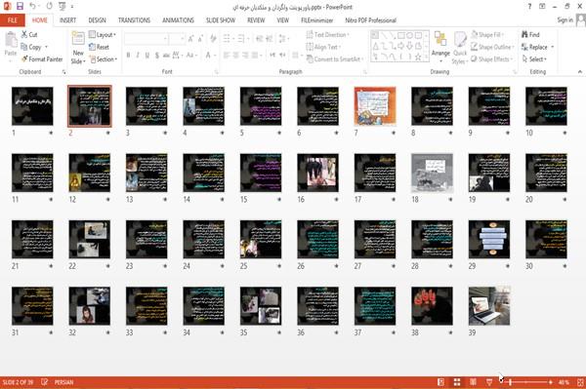Switch to the SLIDE SHOW tab
The image size is (586, 389).
pyautogui.click(x=221, y=20)
